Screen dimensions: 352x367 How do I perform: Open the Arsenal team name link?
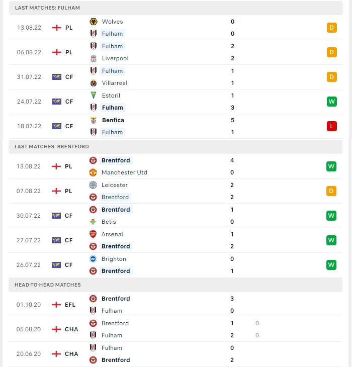point(112,234)
